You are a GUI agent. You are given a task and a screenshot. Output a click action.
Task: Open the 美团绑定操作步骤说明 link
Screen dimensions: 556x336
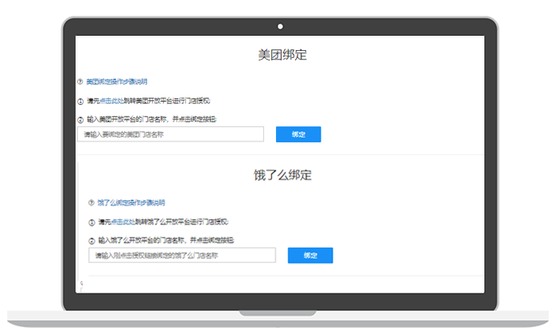(x=117, y=82)
